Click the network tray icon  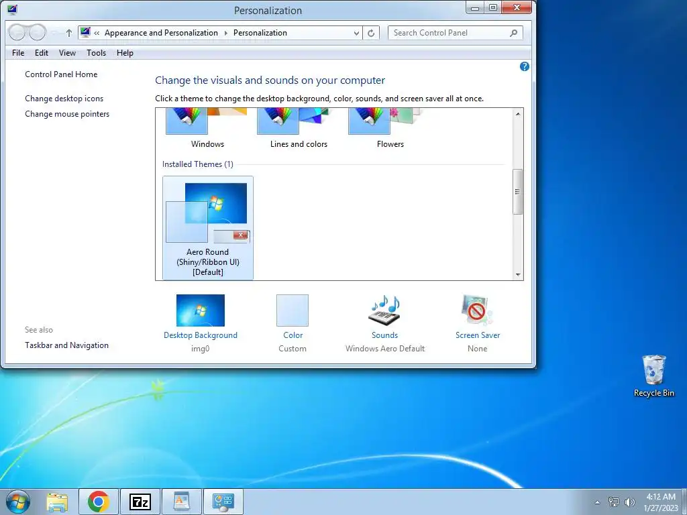613,502
